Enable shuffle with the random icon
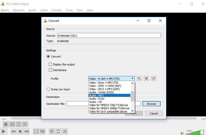 pyautogui.click(x=65, y=131)
